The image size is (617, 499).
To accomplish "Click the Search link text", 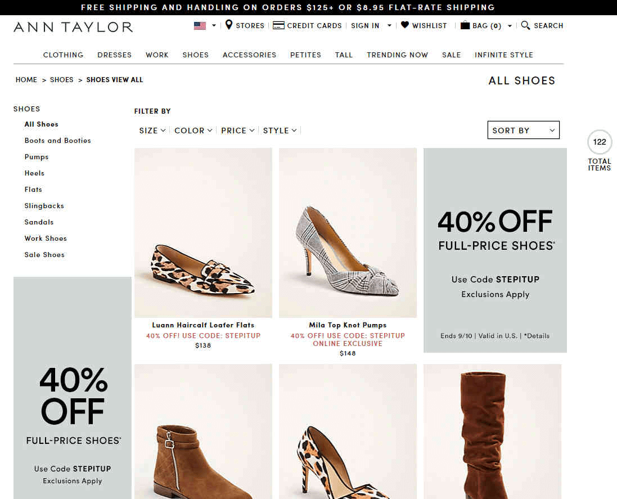I will click(548, 25).
